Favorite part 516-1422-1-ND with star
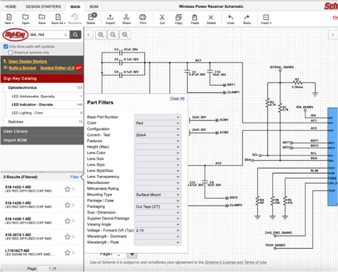Image resolution: width=338 pixels, height=272 pixels. click(x=67, y=189)
